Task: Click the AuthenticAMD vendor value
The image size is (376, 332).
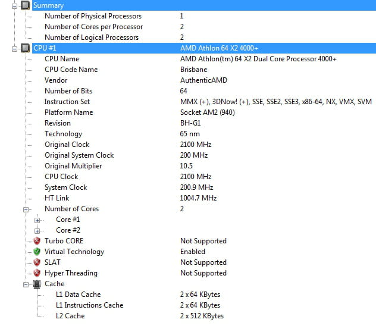Action: click(203, 80)
